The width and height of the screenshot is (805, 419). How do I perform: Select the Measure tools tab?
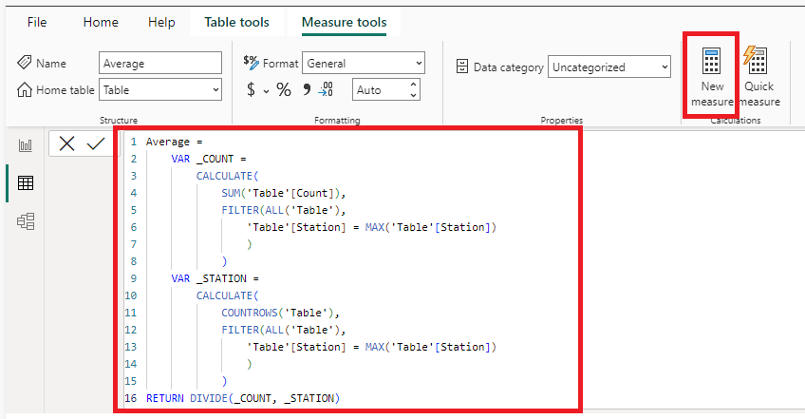point(344,22)
